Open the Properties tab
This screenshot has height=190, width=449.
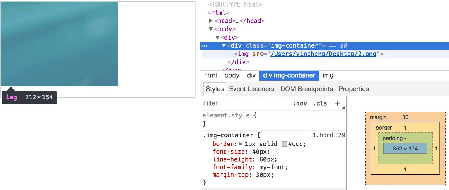[354, 89]
